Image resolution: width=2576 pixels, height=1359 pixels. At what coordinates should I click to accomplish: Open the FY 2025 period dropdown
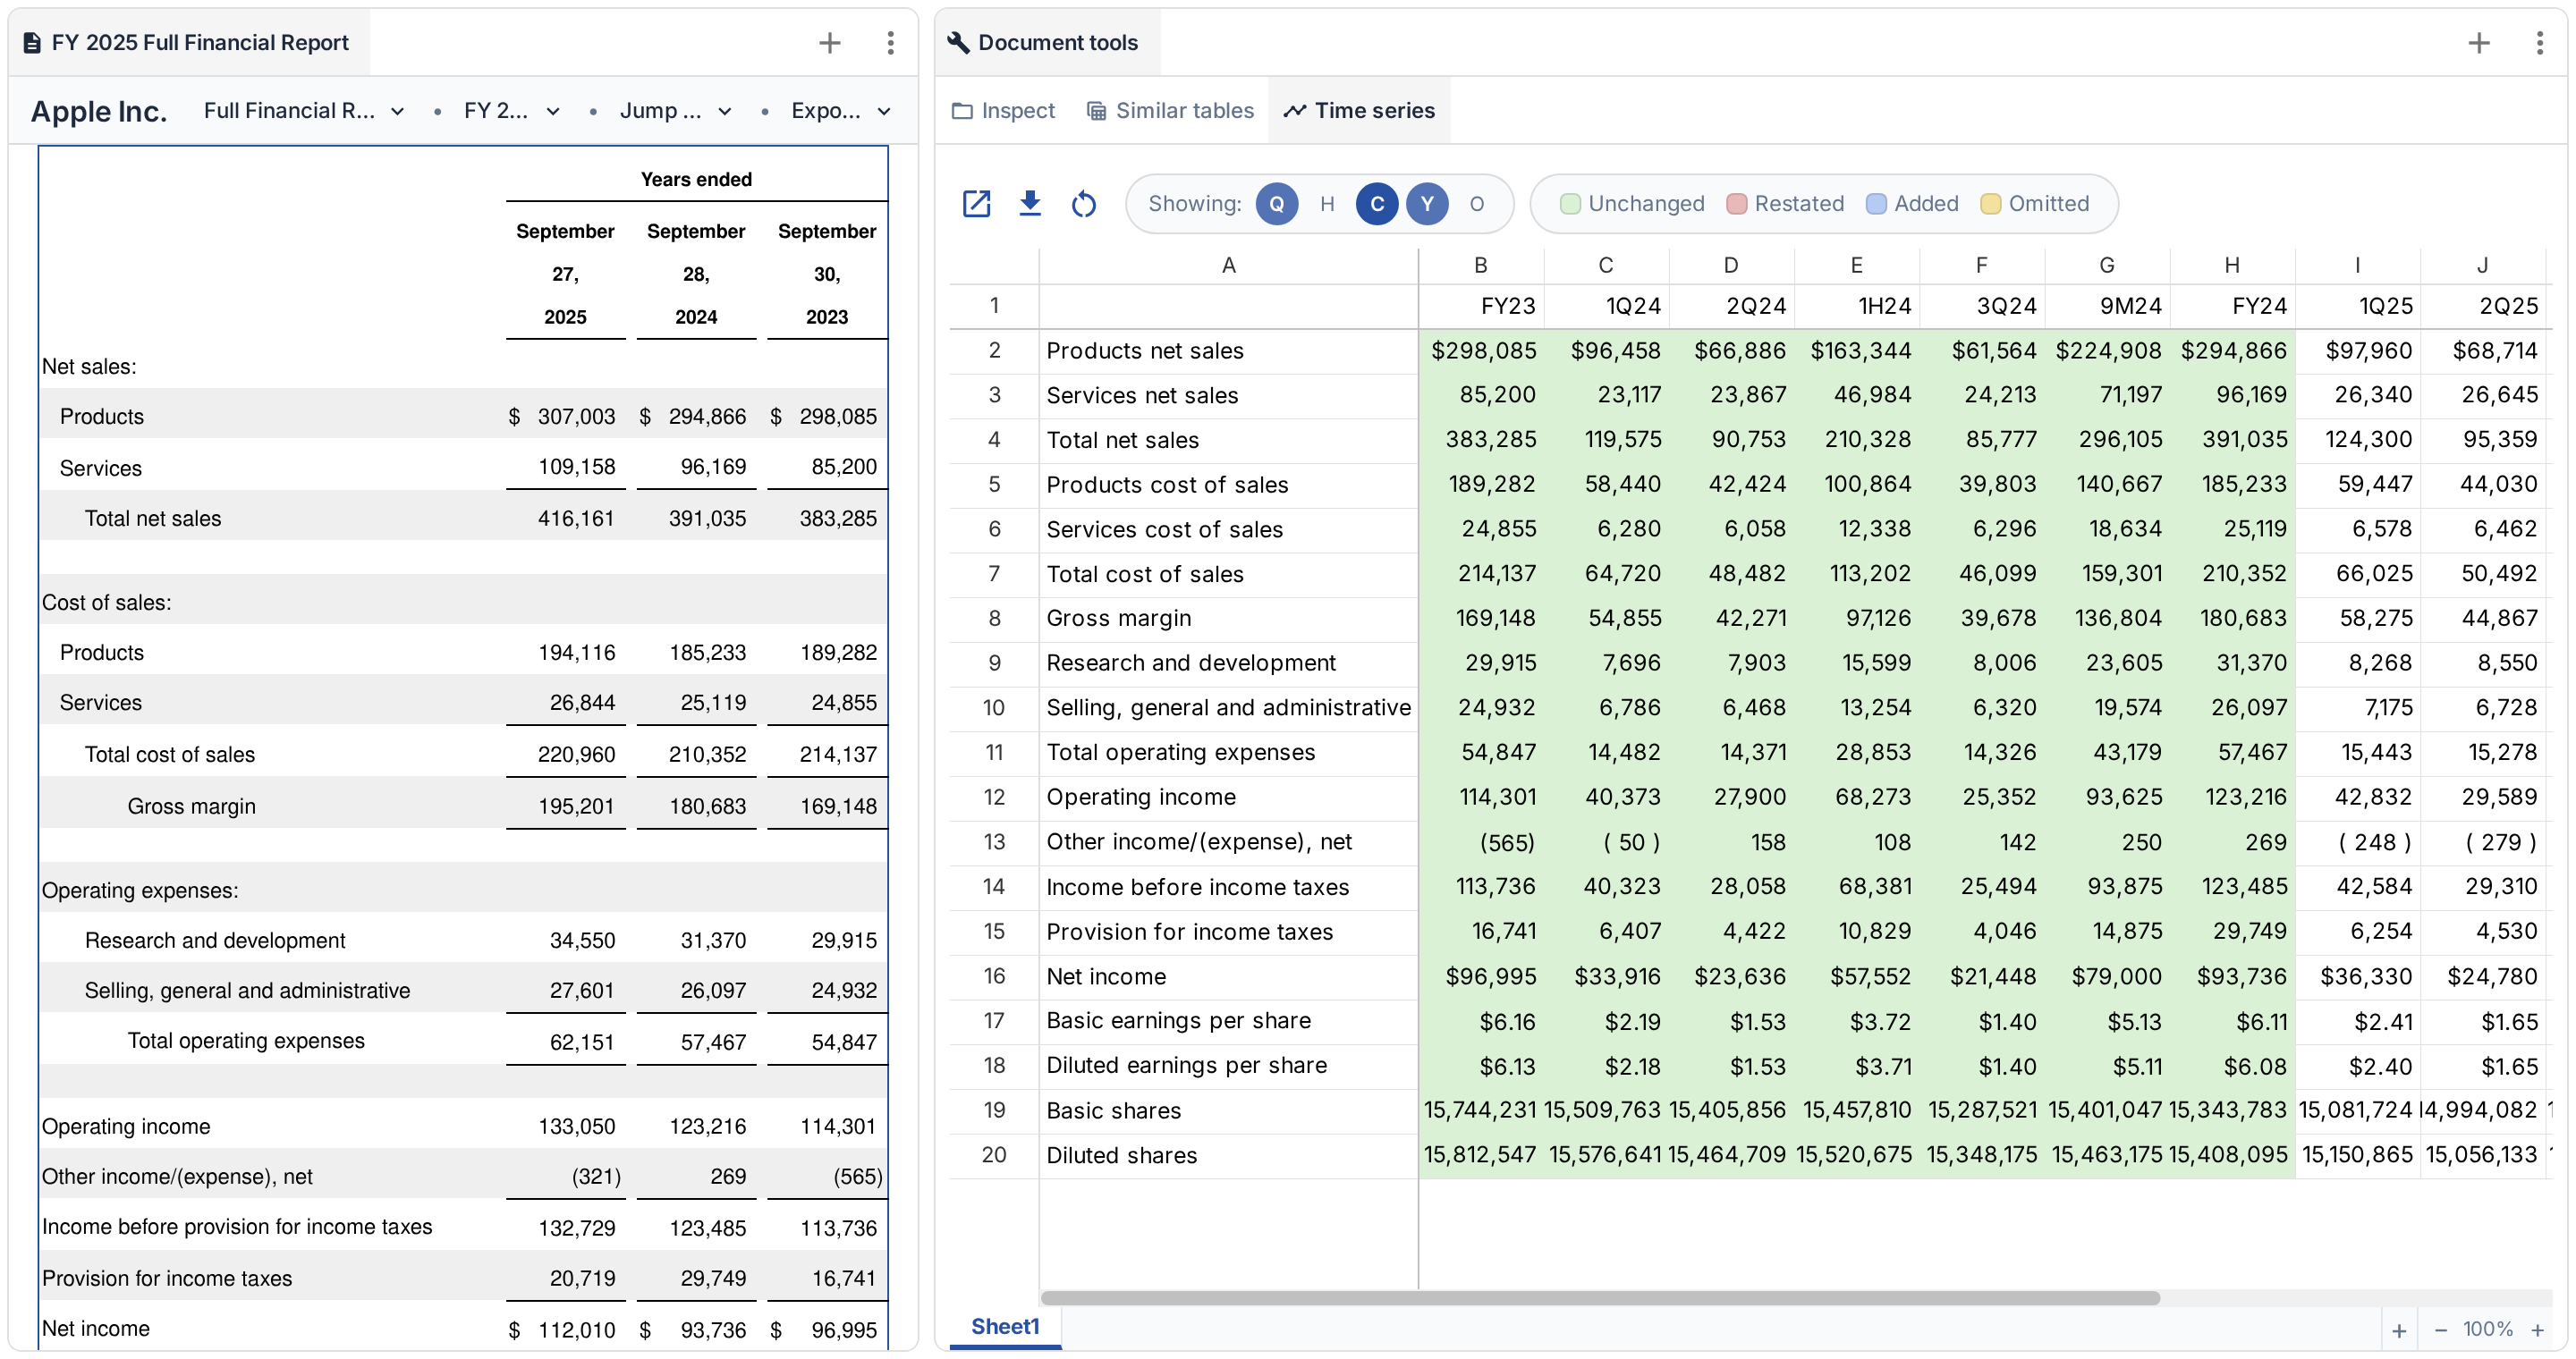pos(511,111)
